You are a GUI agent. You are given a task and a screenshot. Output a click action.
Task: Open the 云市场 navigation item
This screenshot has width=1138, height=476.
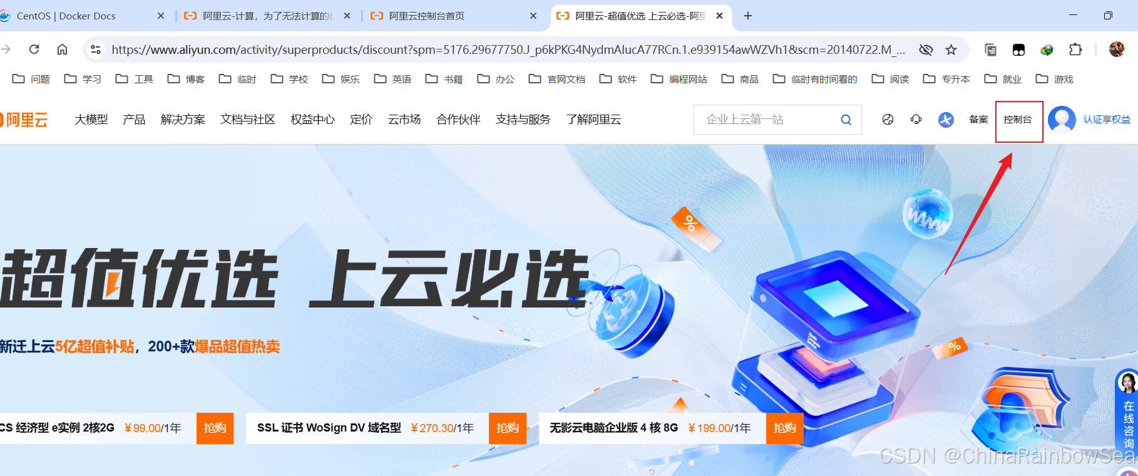pyautogui.click(x=404, y=120)
